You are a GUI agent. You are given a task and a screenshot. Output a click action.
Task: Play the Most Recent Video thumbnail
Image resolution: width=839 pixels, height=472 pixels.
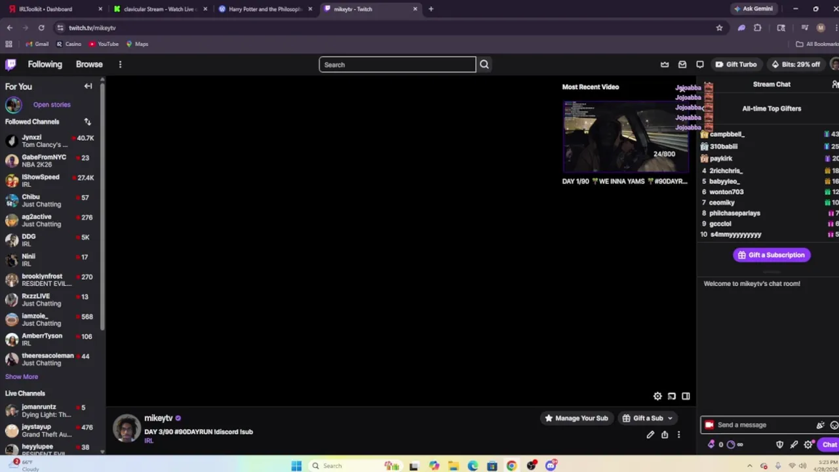(625, 136)
